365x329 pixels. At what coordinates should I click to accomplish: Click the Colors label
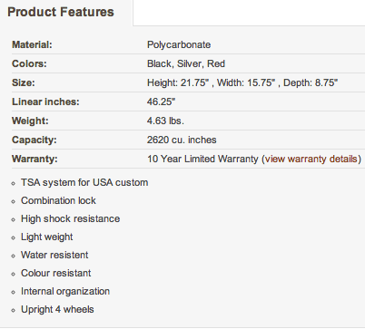29,64
